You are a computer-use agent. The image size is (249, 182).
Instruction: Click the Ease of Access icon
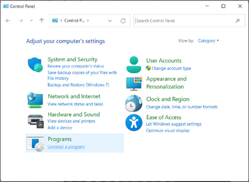[133, 122]
